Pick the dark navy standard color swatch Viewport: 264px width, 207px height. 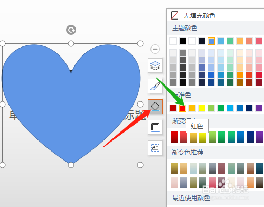(249, 108)
